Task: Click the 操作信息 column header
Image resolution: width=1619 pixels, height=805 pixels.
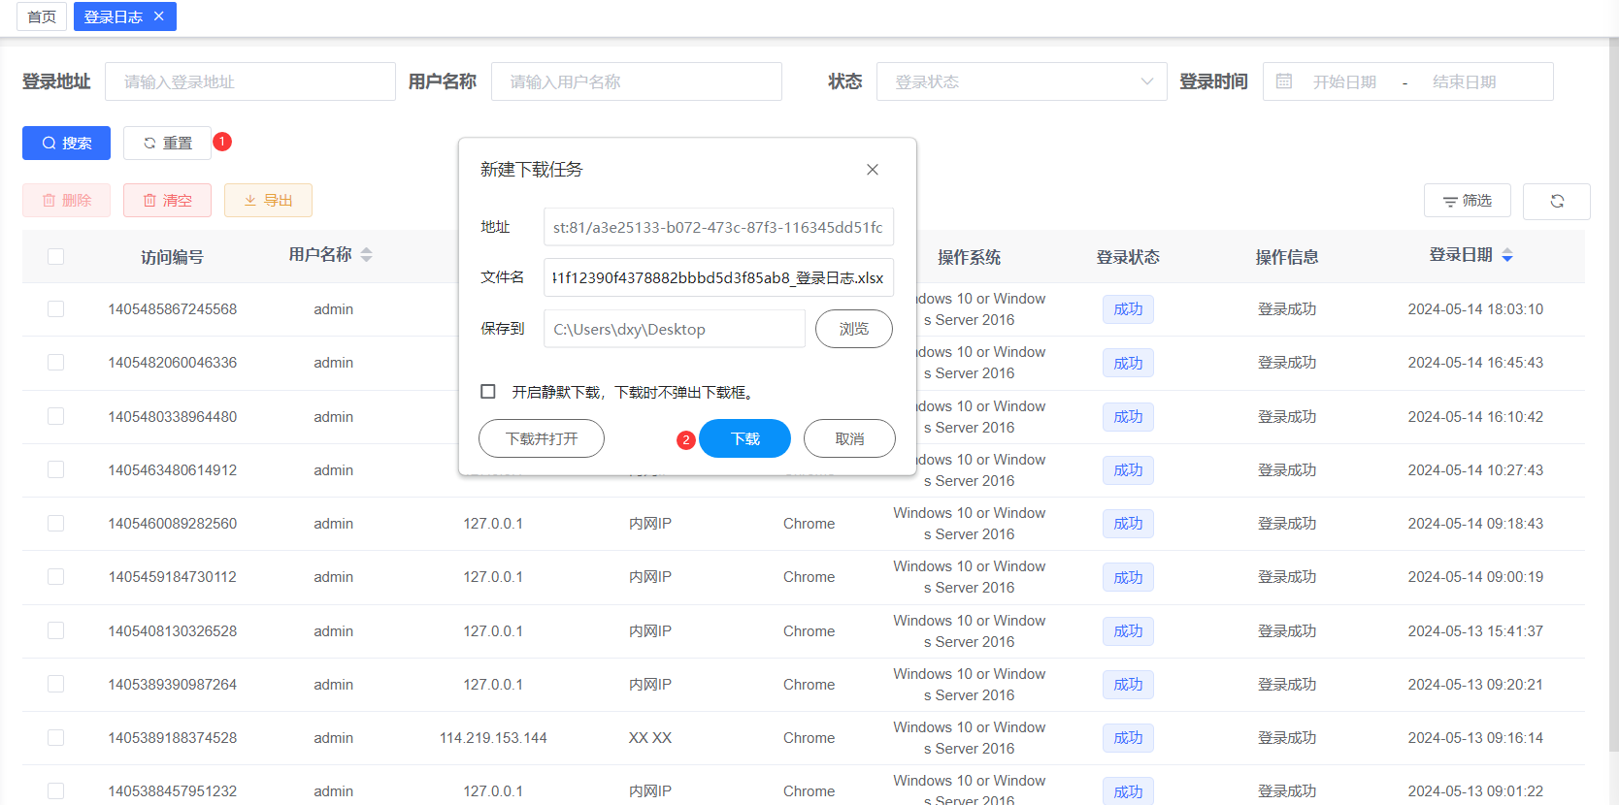Action: (1287, 257)
